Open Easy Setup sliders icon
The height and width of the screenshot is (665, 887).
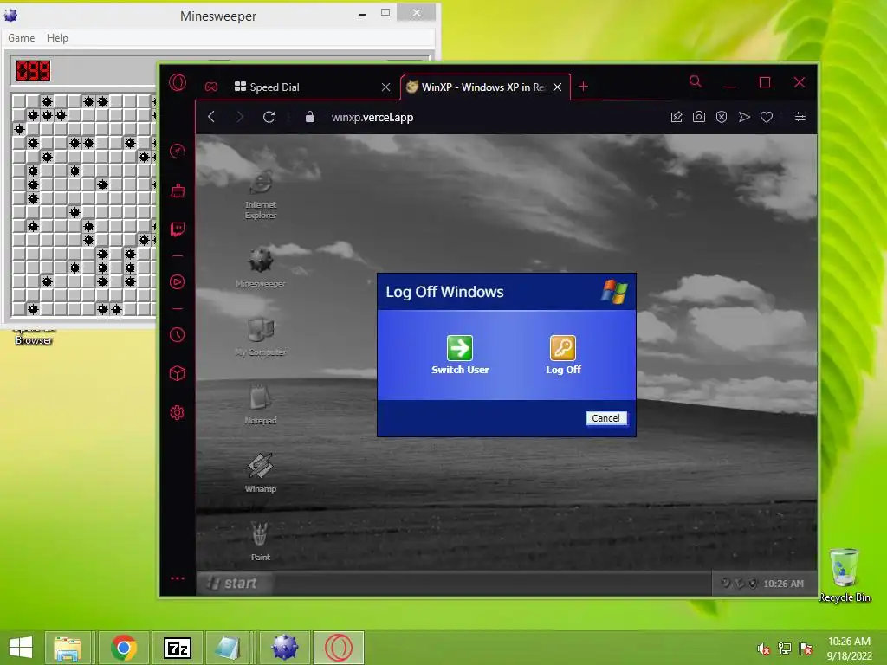800,117
